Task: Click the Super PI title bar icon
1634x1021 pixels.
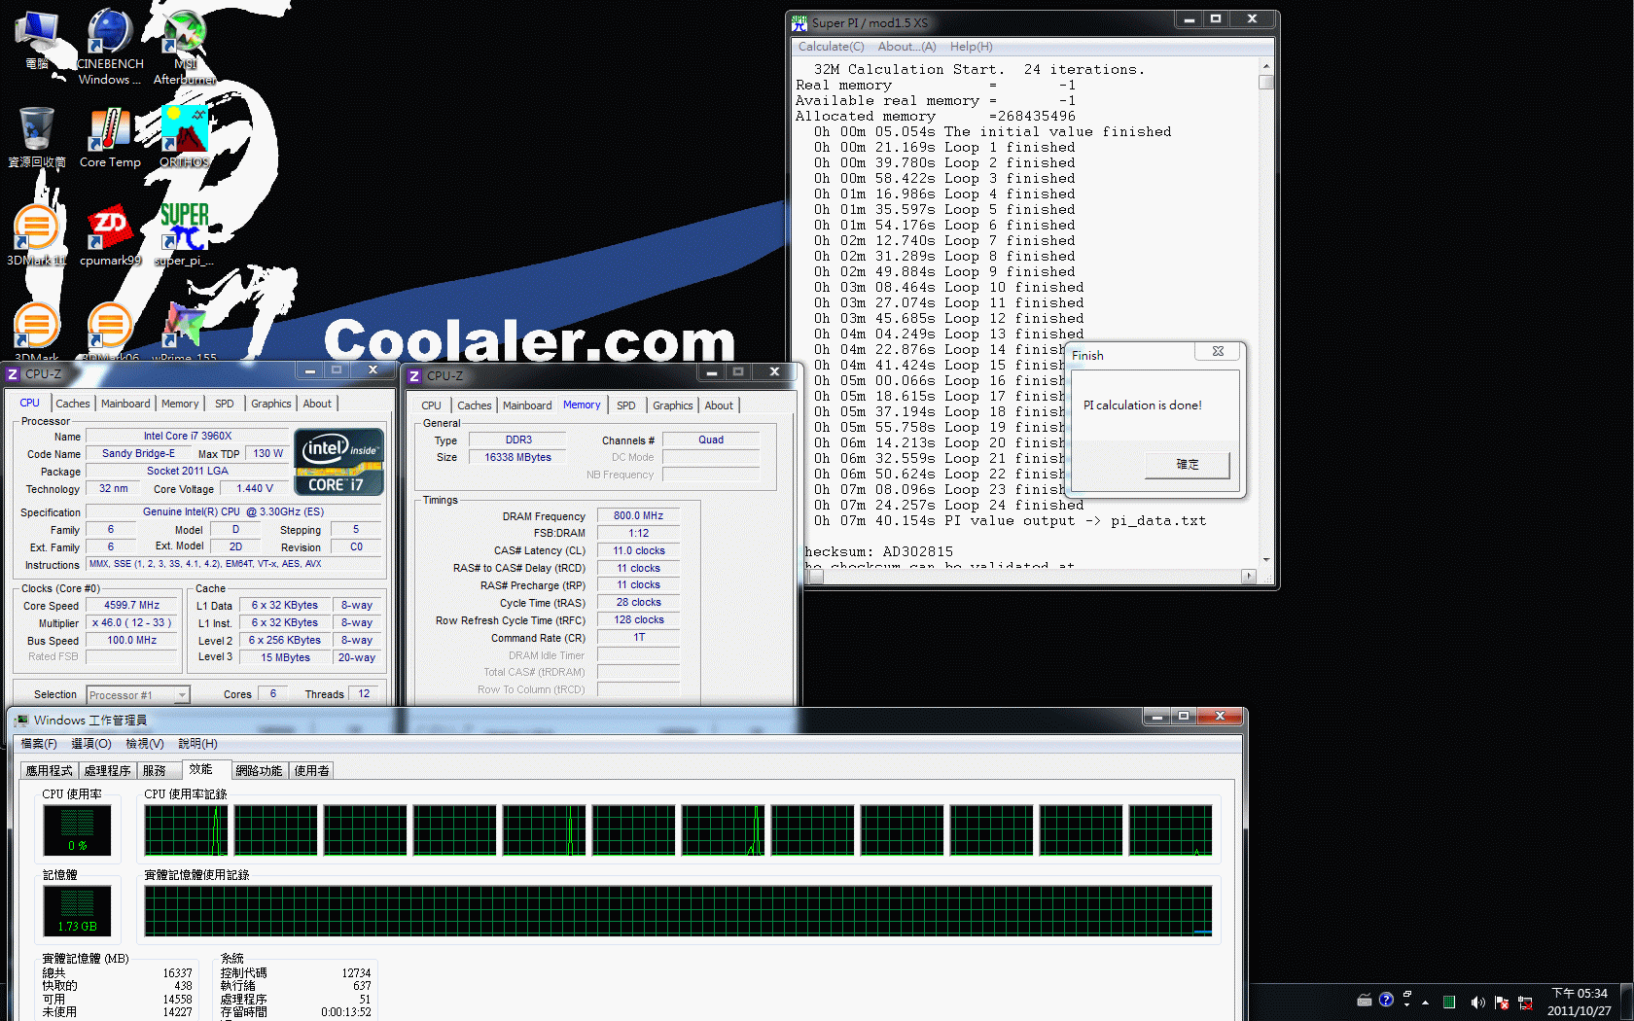Action: [x=799, y=22]
